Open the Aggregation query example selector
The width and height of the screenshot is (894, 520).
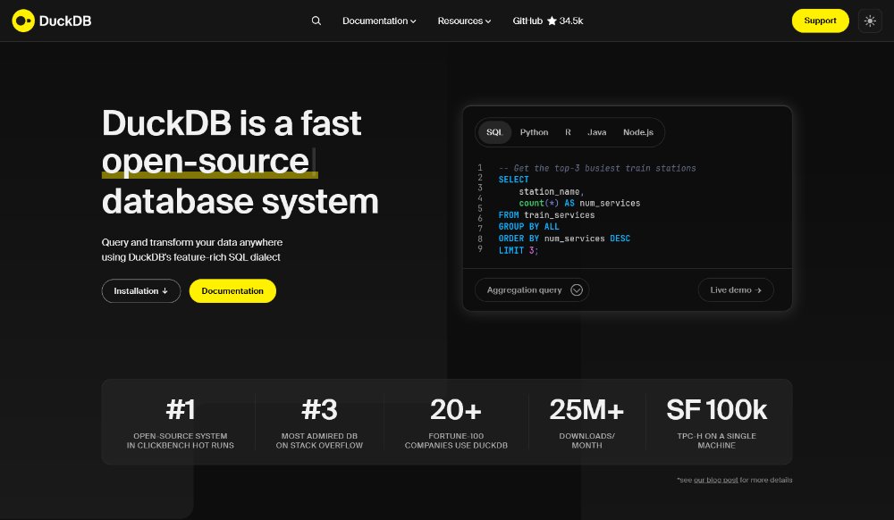click(x=532, y=289)
